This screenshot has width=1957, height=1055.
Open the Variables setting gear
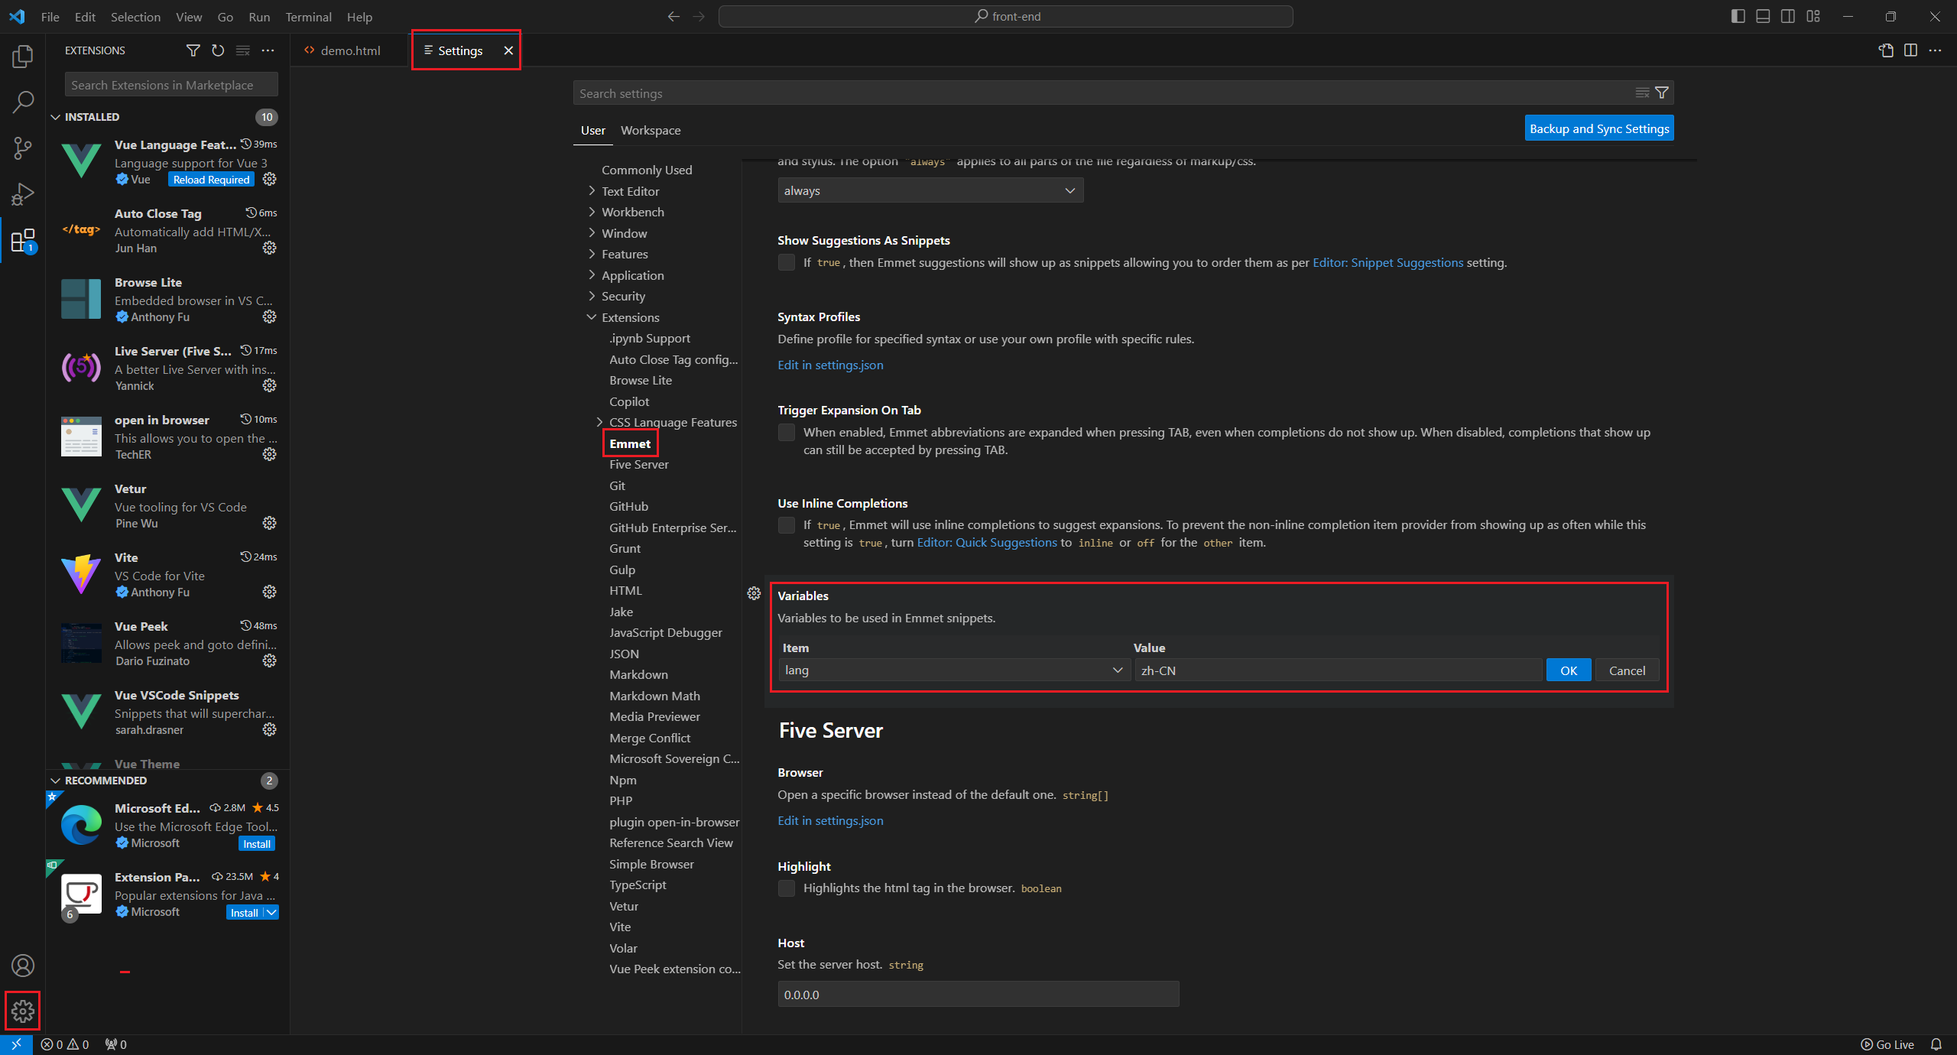point(754,593)
